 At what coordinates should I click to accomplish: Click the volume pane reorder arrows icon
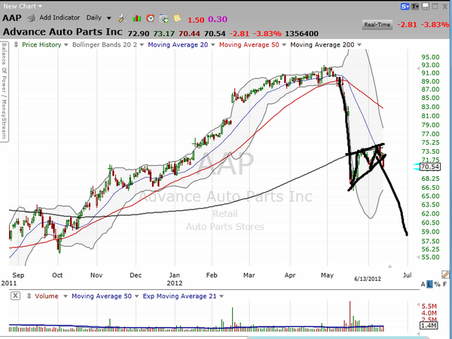tap(29, 296)
